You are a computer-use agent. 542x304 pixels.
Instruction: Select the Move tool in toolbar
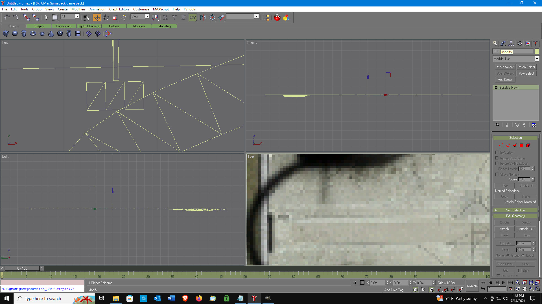point(97,17)
